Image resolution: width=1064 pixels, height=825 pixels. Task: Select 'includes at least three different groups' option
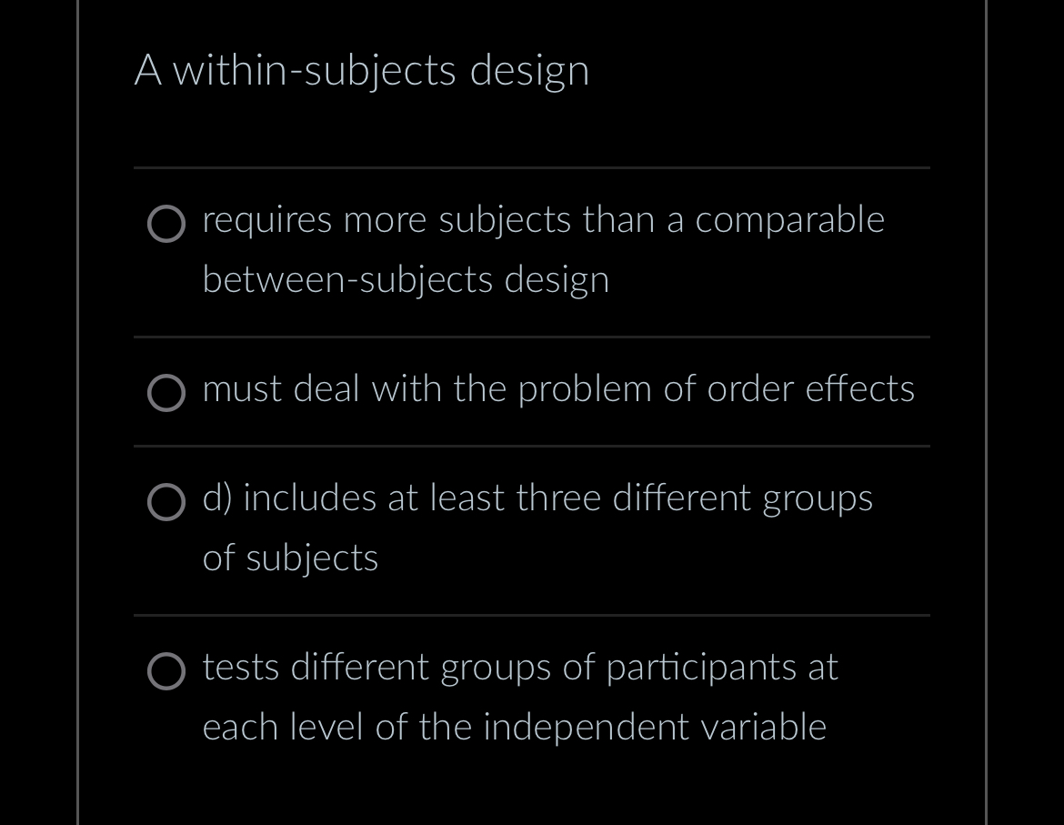pyautogui.click(x=537, y=498)
